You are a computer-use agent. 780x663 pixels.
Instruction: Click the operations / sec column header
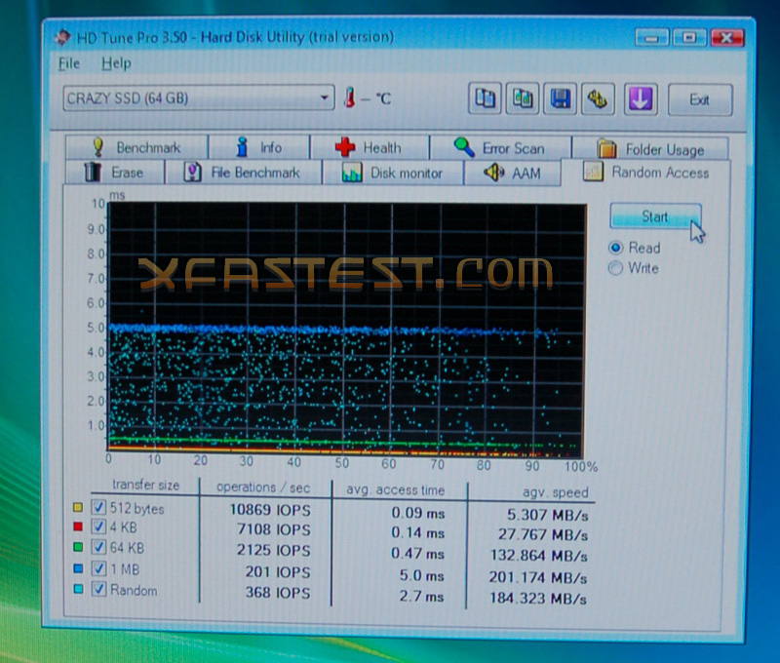pos(263,487)
